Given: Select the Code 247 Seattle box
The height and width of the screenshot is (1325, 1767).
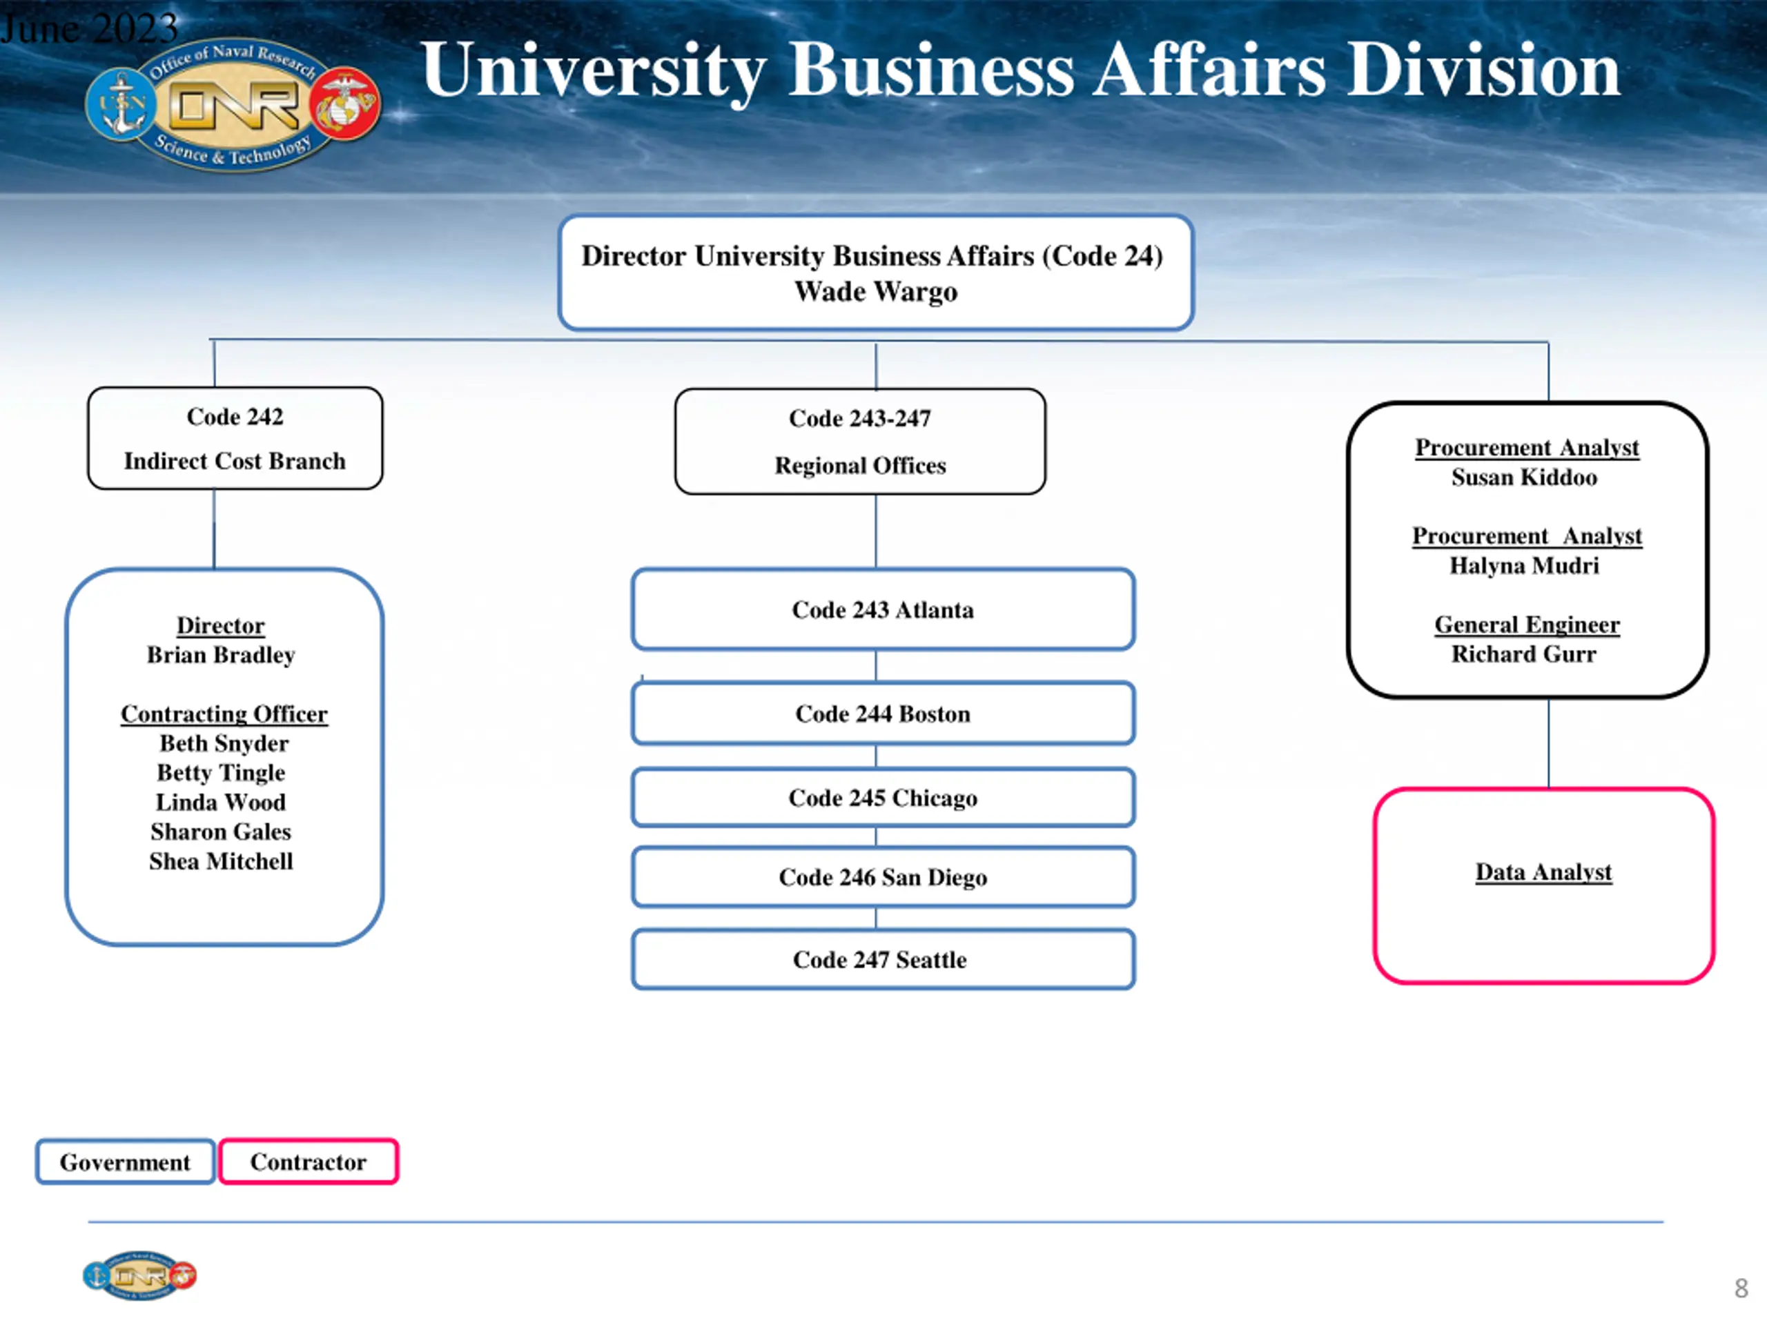Looking at the screenshot, I should (x=883, y=959).
